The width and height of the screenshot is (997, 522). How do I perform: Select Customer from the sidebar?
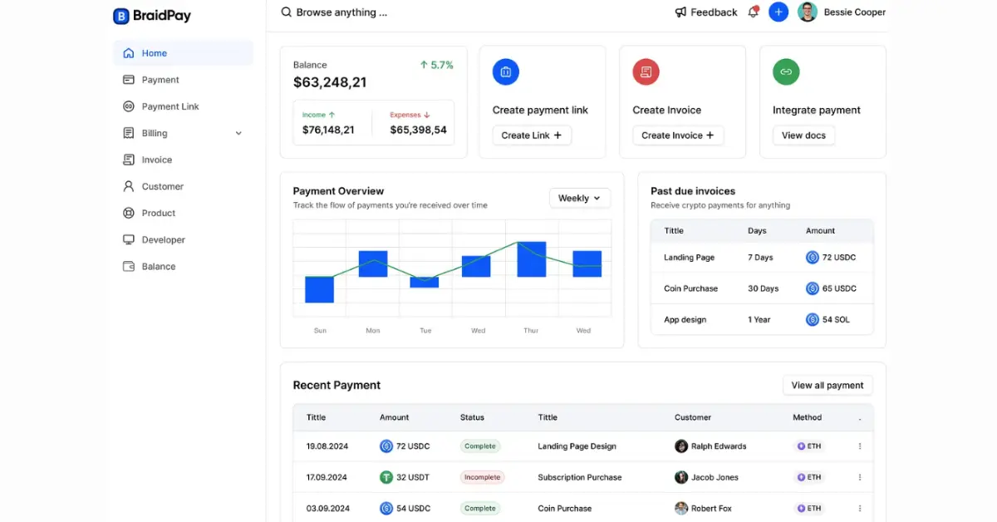coord(160,186)
